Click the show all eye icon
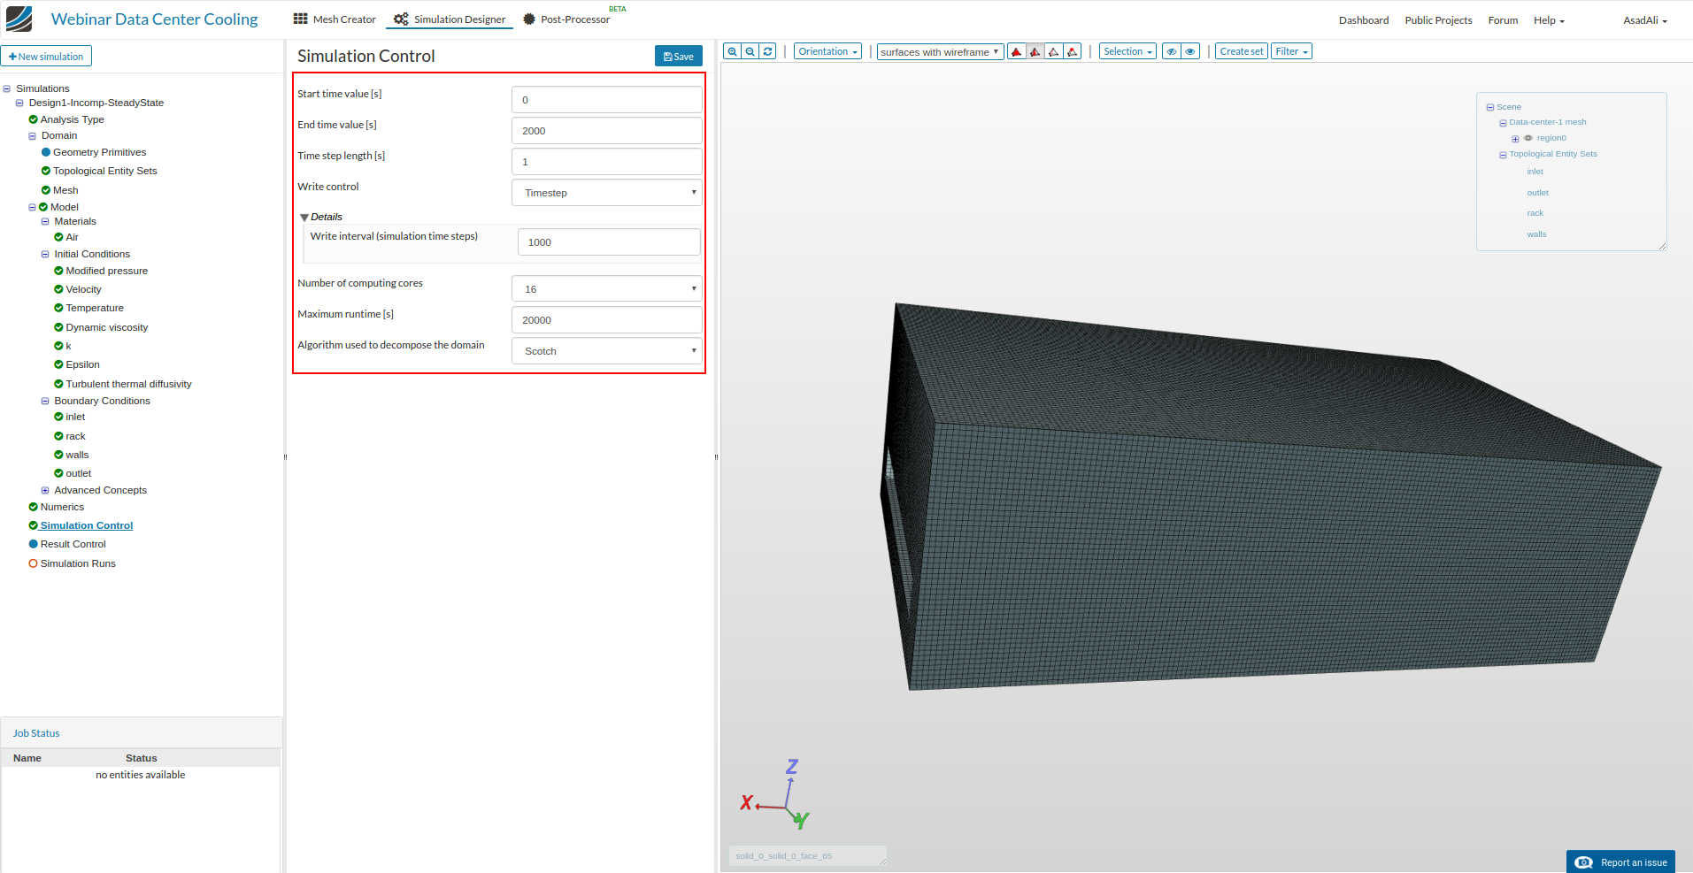This screenshot has width=1693, height=873. [1190, 51]
